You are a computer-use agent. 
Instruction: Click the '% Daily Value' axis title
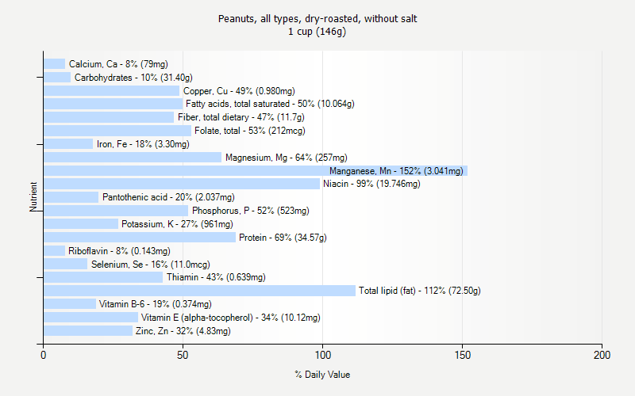[321, 375]
